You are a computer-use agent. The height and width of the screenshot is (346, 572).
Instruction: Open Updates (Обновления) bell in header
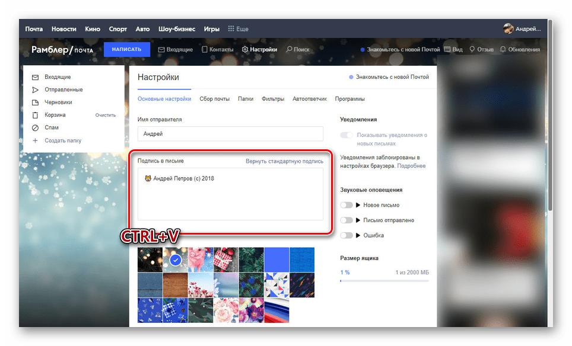click(503, 50)
